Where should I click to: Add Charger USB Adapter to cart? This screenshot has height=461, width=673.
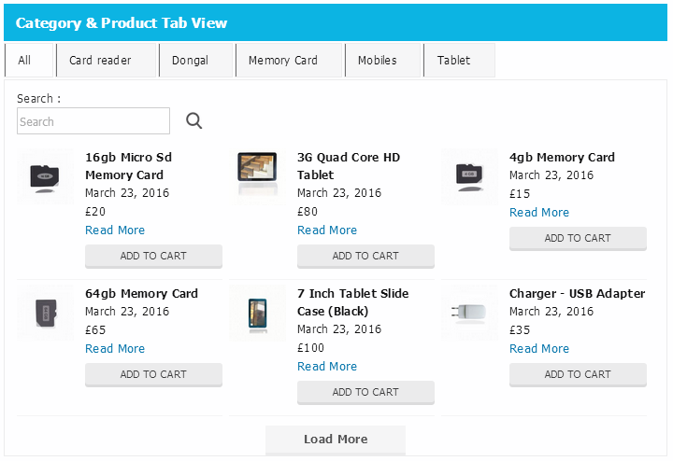click(x=578, y=374)
